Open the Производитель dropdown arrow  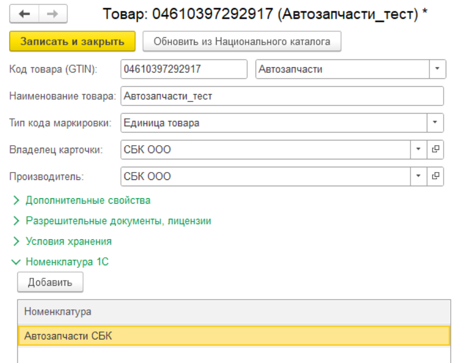point(418,176)
